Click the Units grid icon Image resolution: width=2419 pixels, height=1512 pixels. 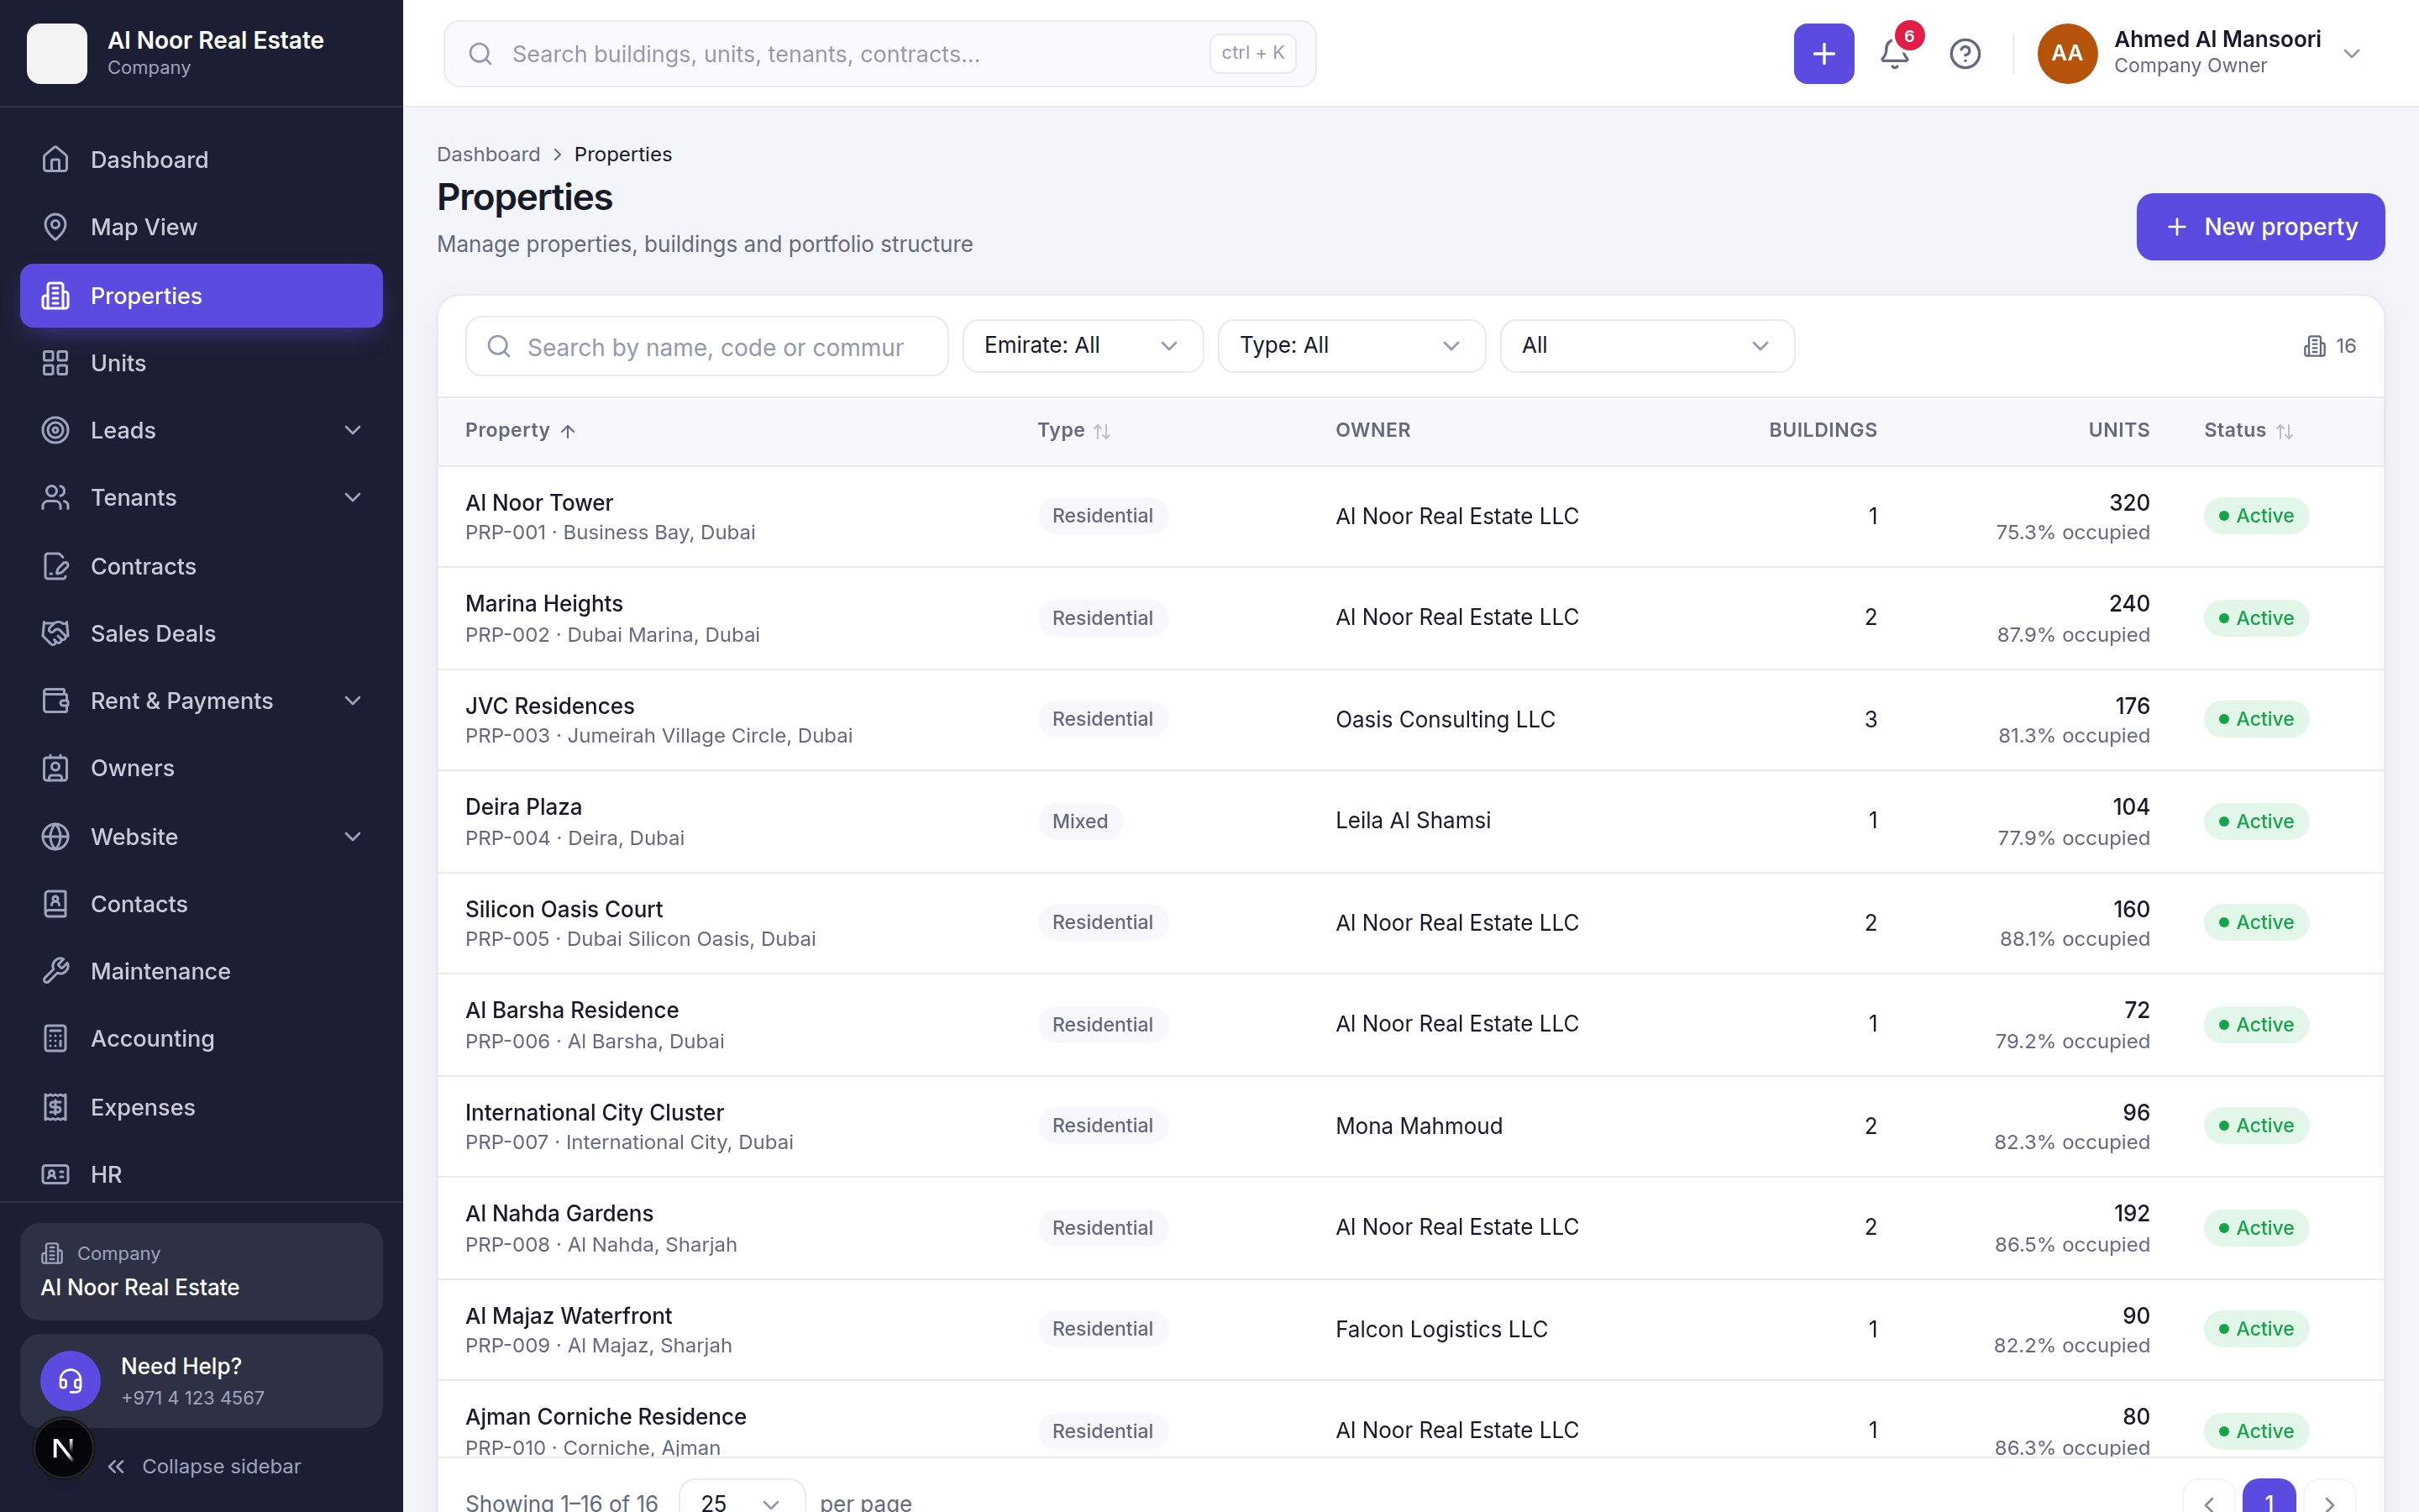56,363
